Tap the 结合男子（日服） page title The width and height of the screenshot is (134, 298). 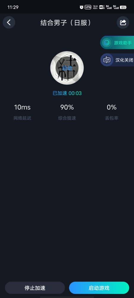(66, 23)
